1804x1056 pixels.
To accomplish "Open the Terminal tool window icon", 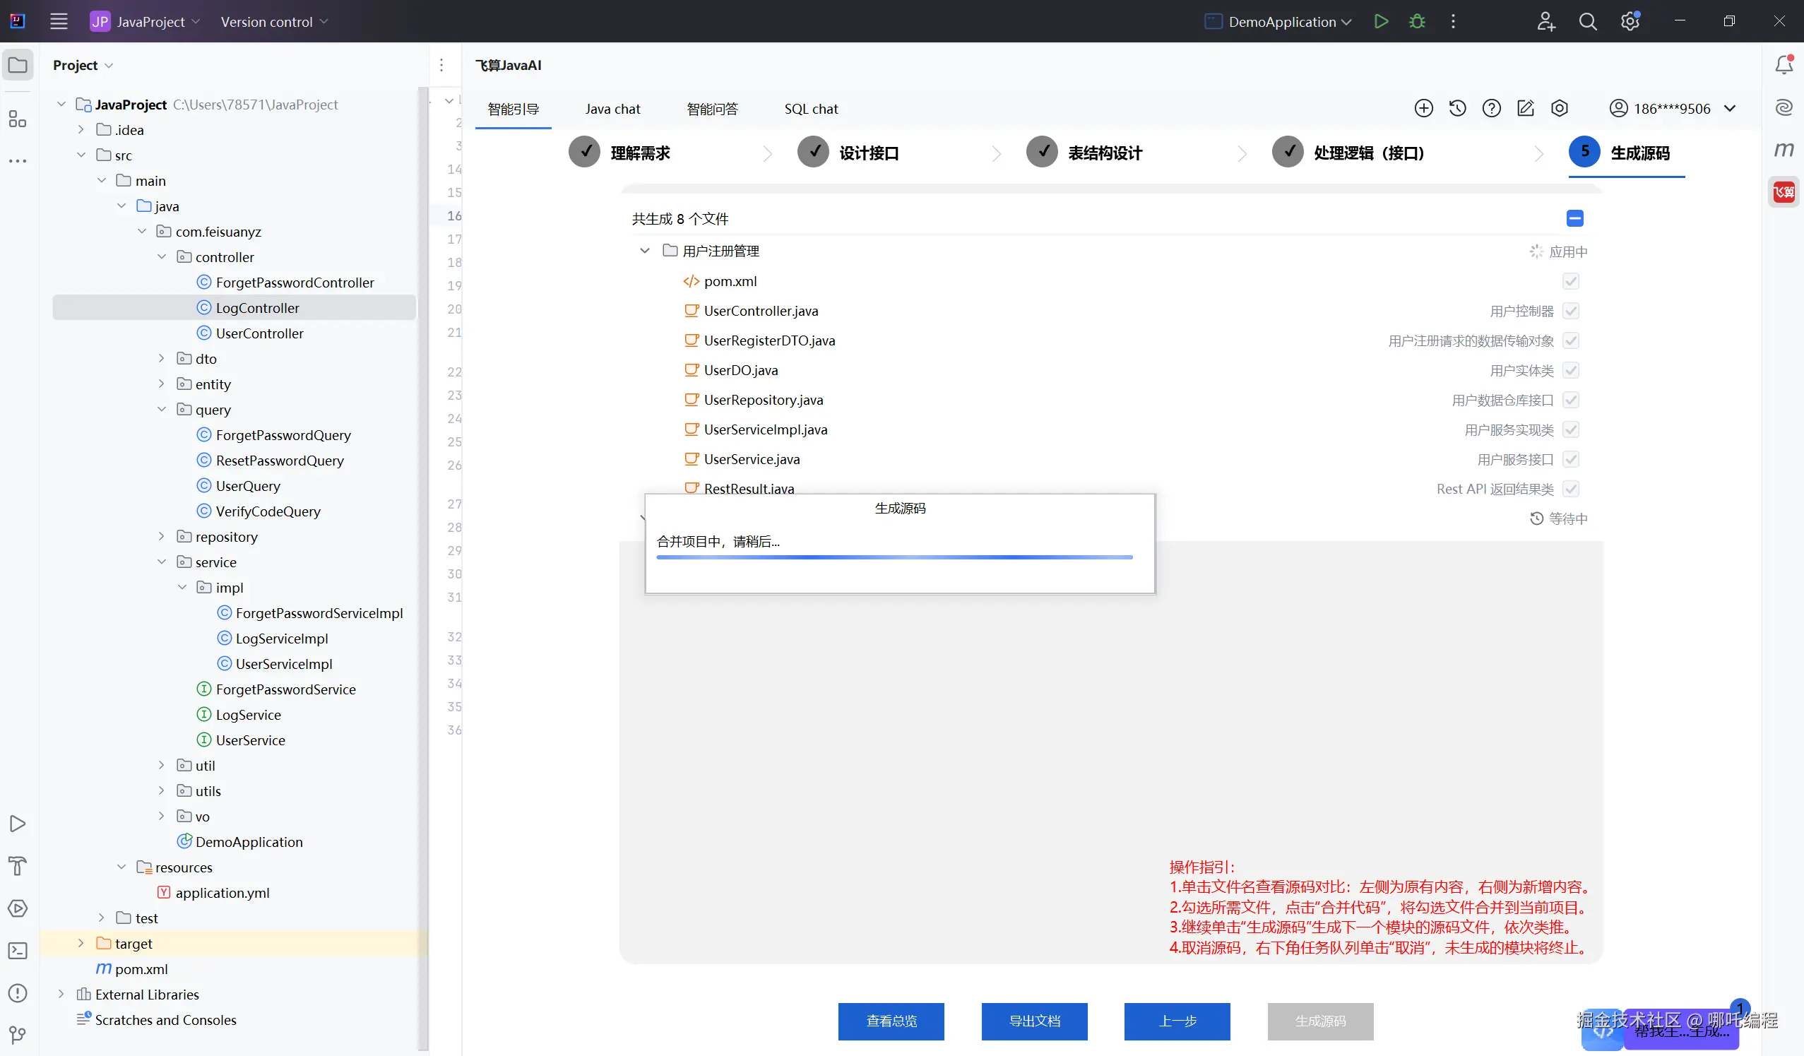I will [18, 951].
